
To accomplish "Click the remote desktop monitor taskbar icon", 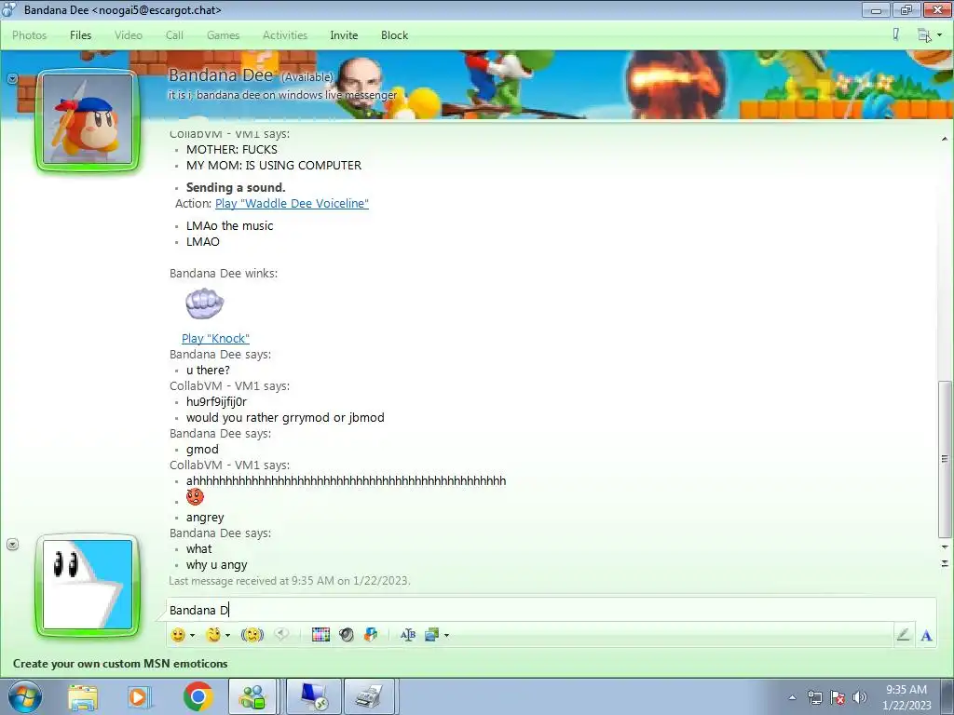I will tap(313, 696).
